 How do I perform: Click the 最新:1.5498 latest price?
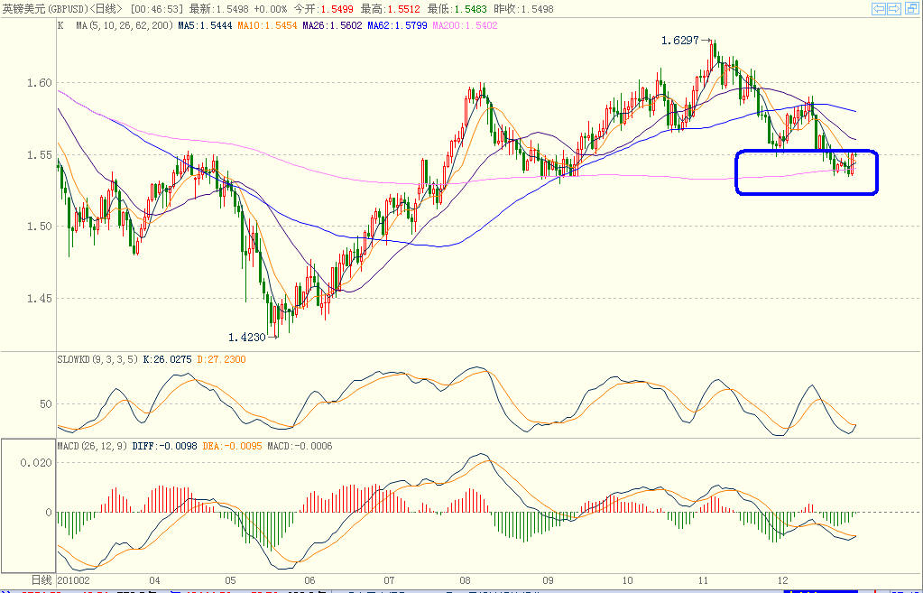(218, 9)
